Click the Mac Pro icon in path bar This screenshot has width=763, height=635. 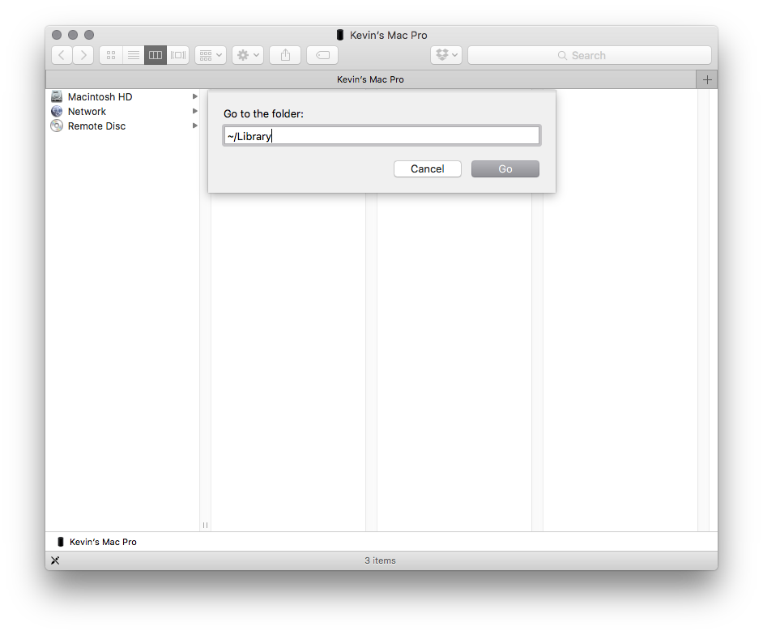pyautogui.click(x=61, y=542)
